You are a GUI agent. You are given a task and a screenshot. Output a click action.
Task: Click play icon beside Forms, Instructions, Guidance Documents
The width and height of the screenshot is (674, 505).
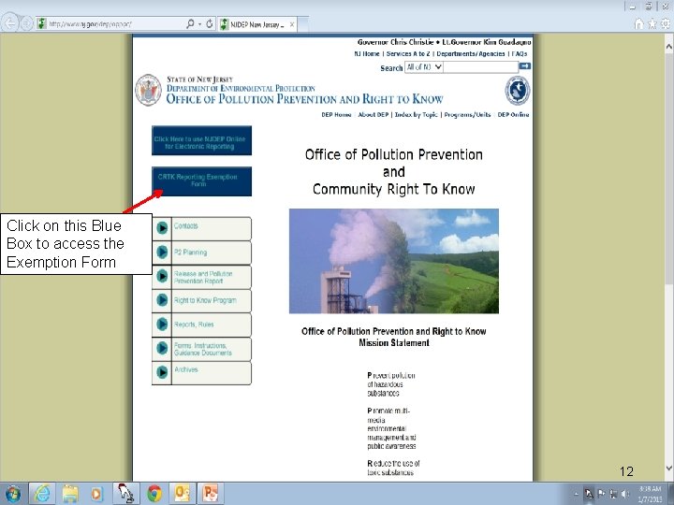click(162, 348)
